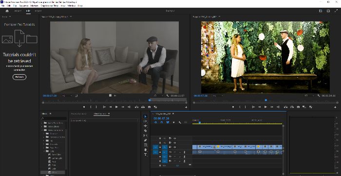
Task: Open the Effects panel menu icon
Action: coord(51,113)
